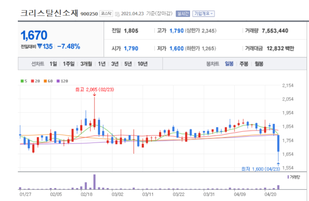This screenshot has width=309, height=201.
Task: Click the 03/02 date axis label
Action: click(117, 194)
